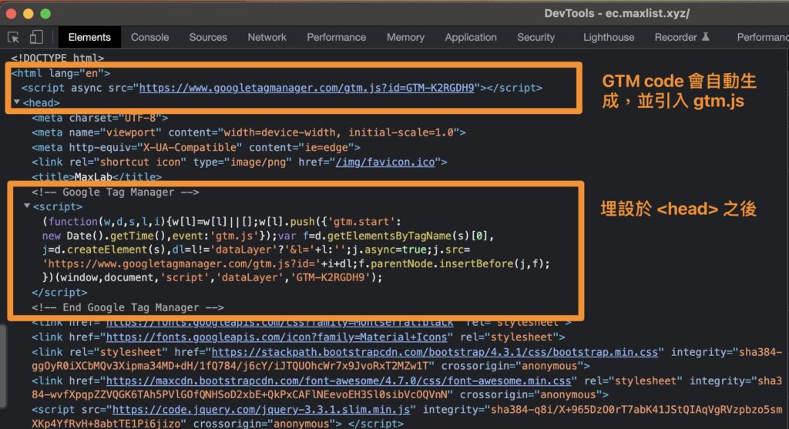The height and width of the screenshot is (429, 789).
Task: Open the Material+Icons Google Fonts link
Action: [x=277, y=337]
